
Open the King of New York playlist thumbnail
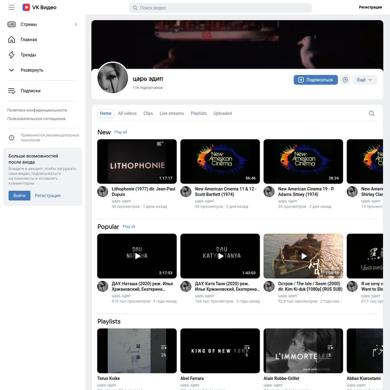click(220, 351)
